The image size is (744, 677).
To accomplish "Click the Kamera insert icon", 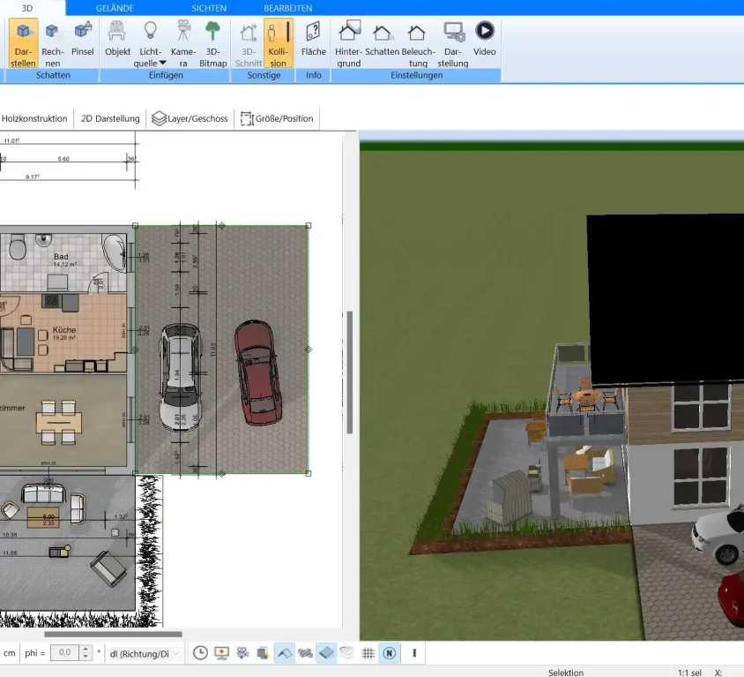I will click(183, 43).
